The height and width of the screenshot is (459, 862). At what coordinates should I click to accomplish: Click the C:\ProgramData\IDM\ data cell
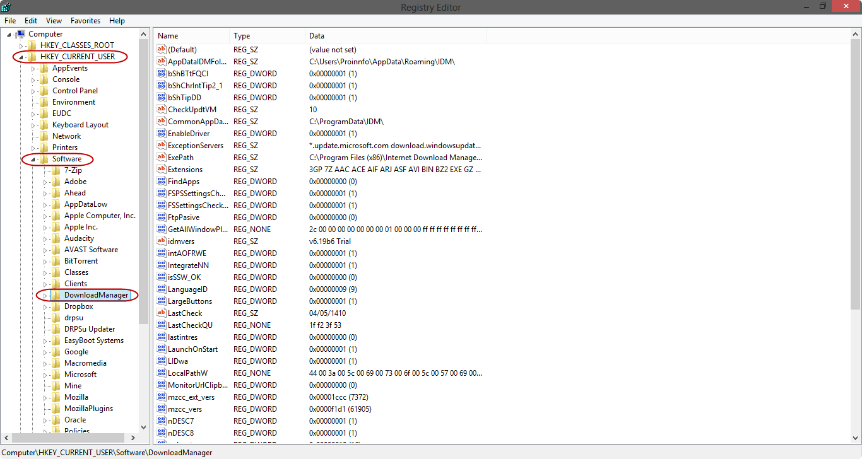click(x=346, y=121)
